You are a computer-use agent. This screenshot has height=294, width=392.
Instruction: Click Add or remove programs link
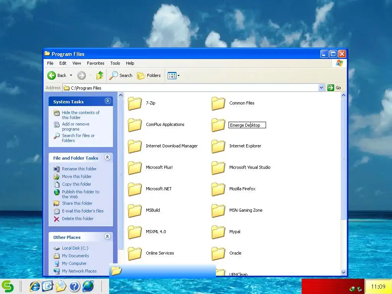coord(76,126)
